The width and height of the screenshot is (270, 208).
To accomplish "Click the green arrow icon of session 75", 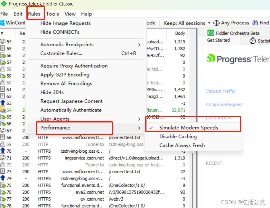I will 3,185.
